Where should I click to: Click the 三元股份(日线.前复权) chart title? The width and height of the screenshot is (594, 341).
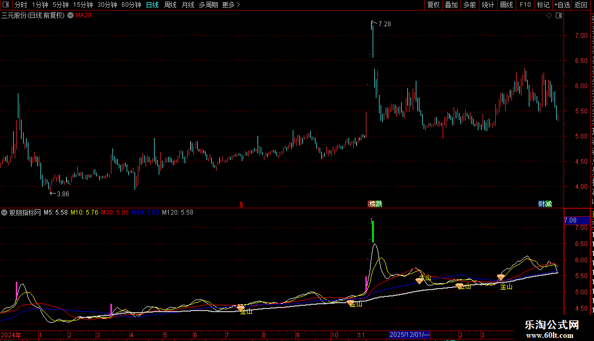pos(33,16)
